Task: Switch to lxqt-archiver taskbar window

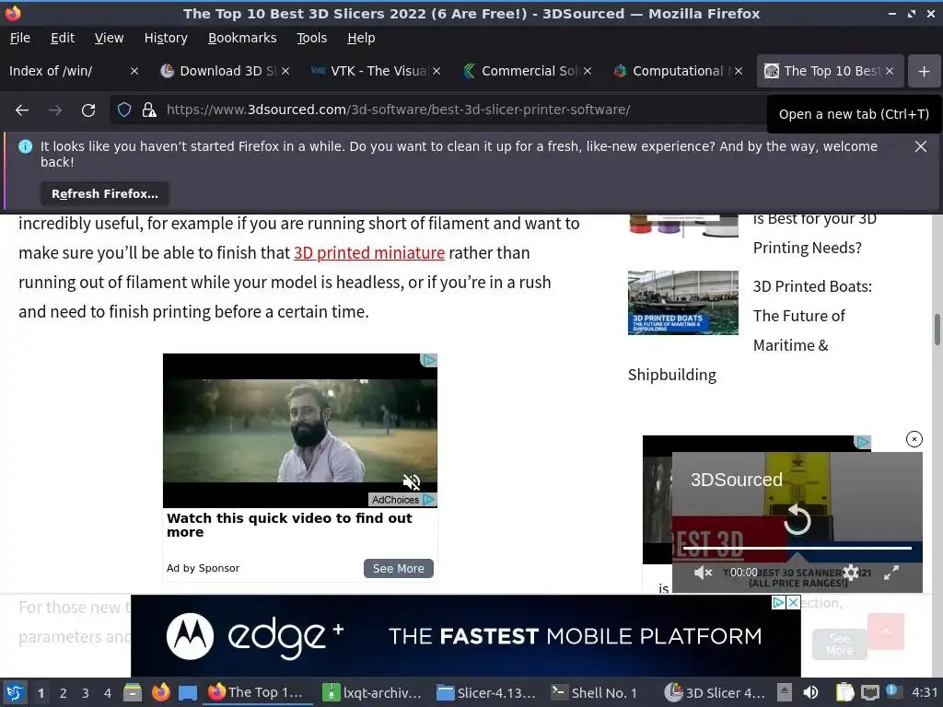Action: coord(372,692)
